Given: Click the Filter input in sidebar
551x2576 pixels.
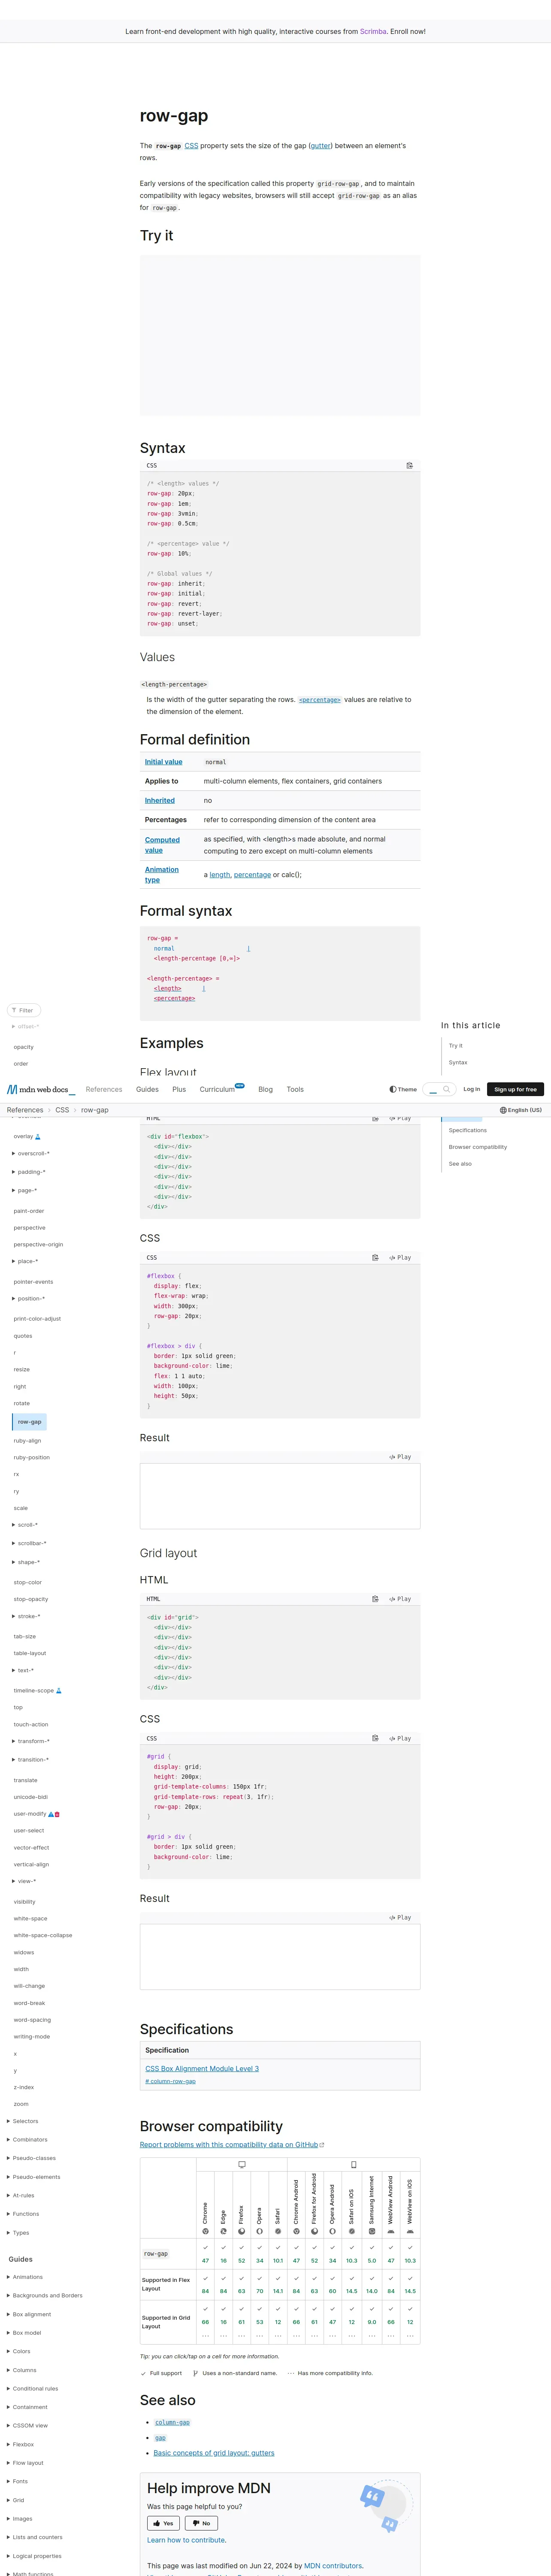Looking at the screenshot, I should (x=24, y=1010).
